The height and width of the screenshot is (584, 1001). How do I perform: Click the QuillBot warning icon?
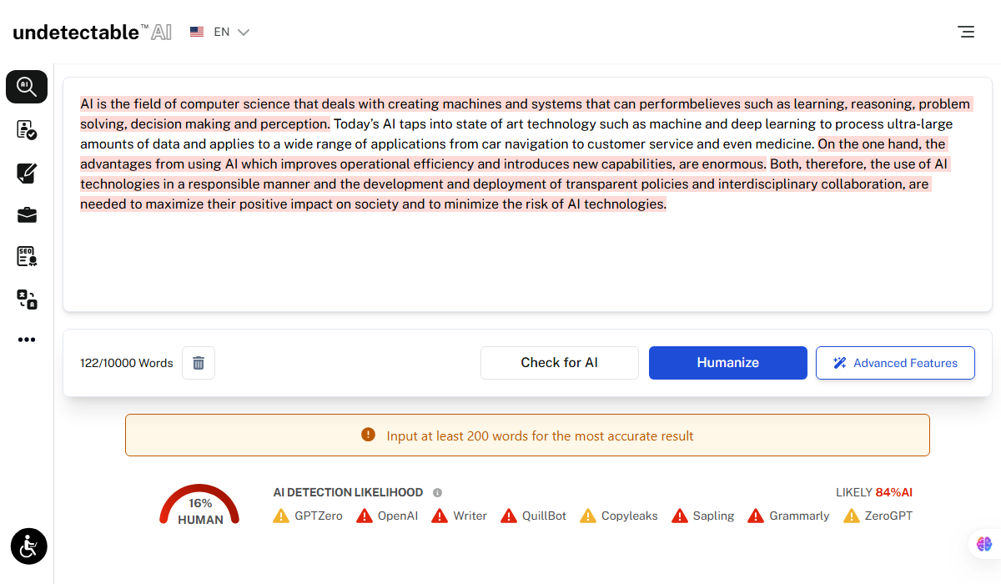(x=509, y=516)
